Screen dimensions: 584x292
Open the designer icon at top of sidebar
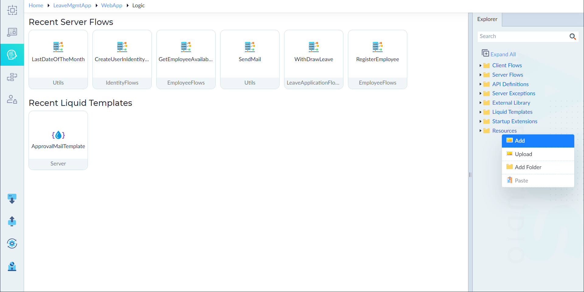(x=12, y=10)
